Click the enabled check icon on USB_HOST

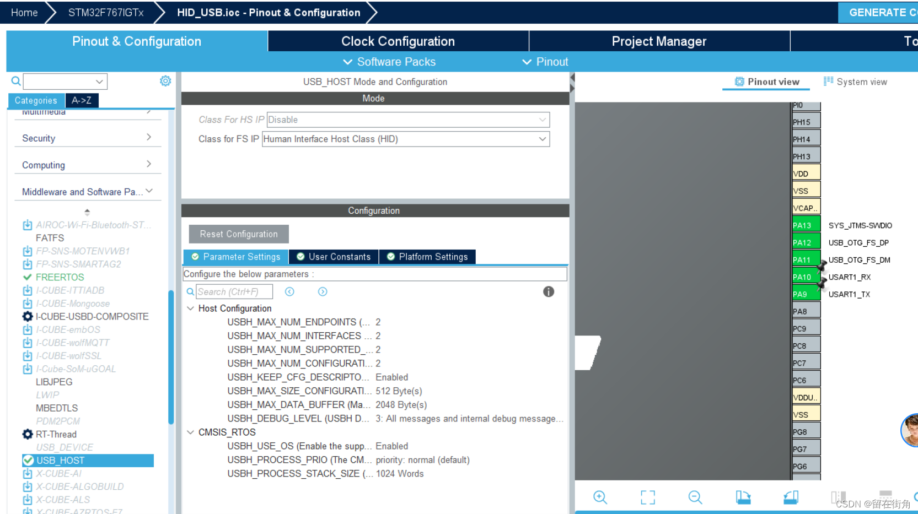click(x=28, y=460)
